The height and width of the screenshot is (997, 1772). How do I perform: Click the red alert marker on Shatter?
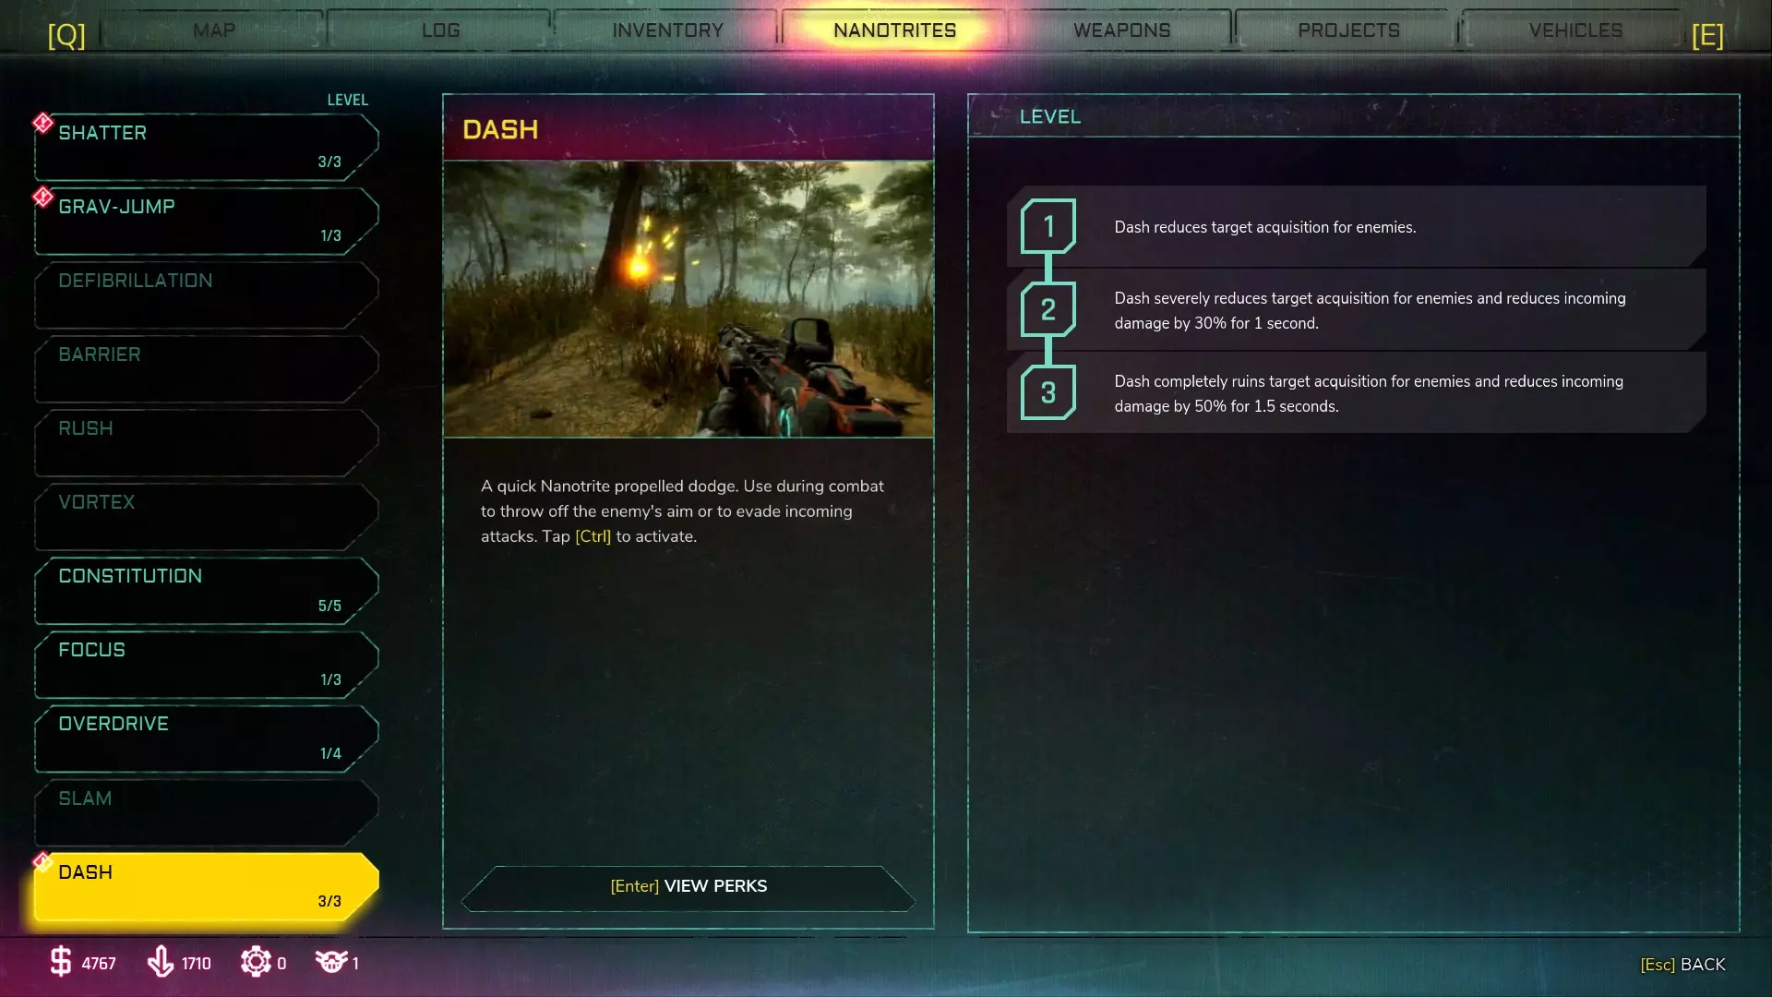pos(42,123)
